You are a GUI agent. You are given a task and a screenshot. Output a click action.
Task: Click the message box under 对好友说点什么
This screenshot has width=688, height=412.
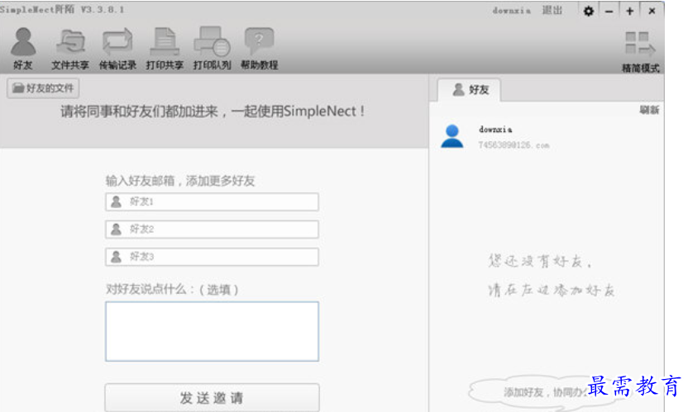(x=212, y=331)
